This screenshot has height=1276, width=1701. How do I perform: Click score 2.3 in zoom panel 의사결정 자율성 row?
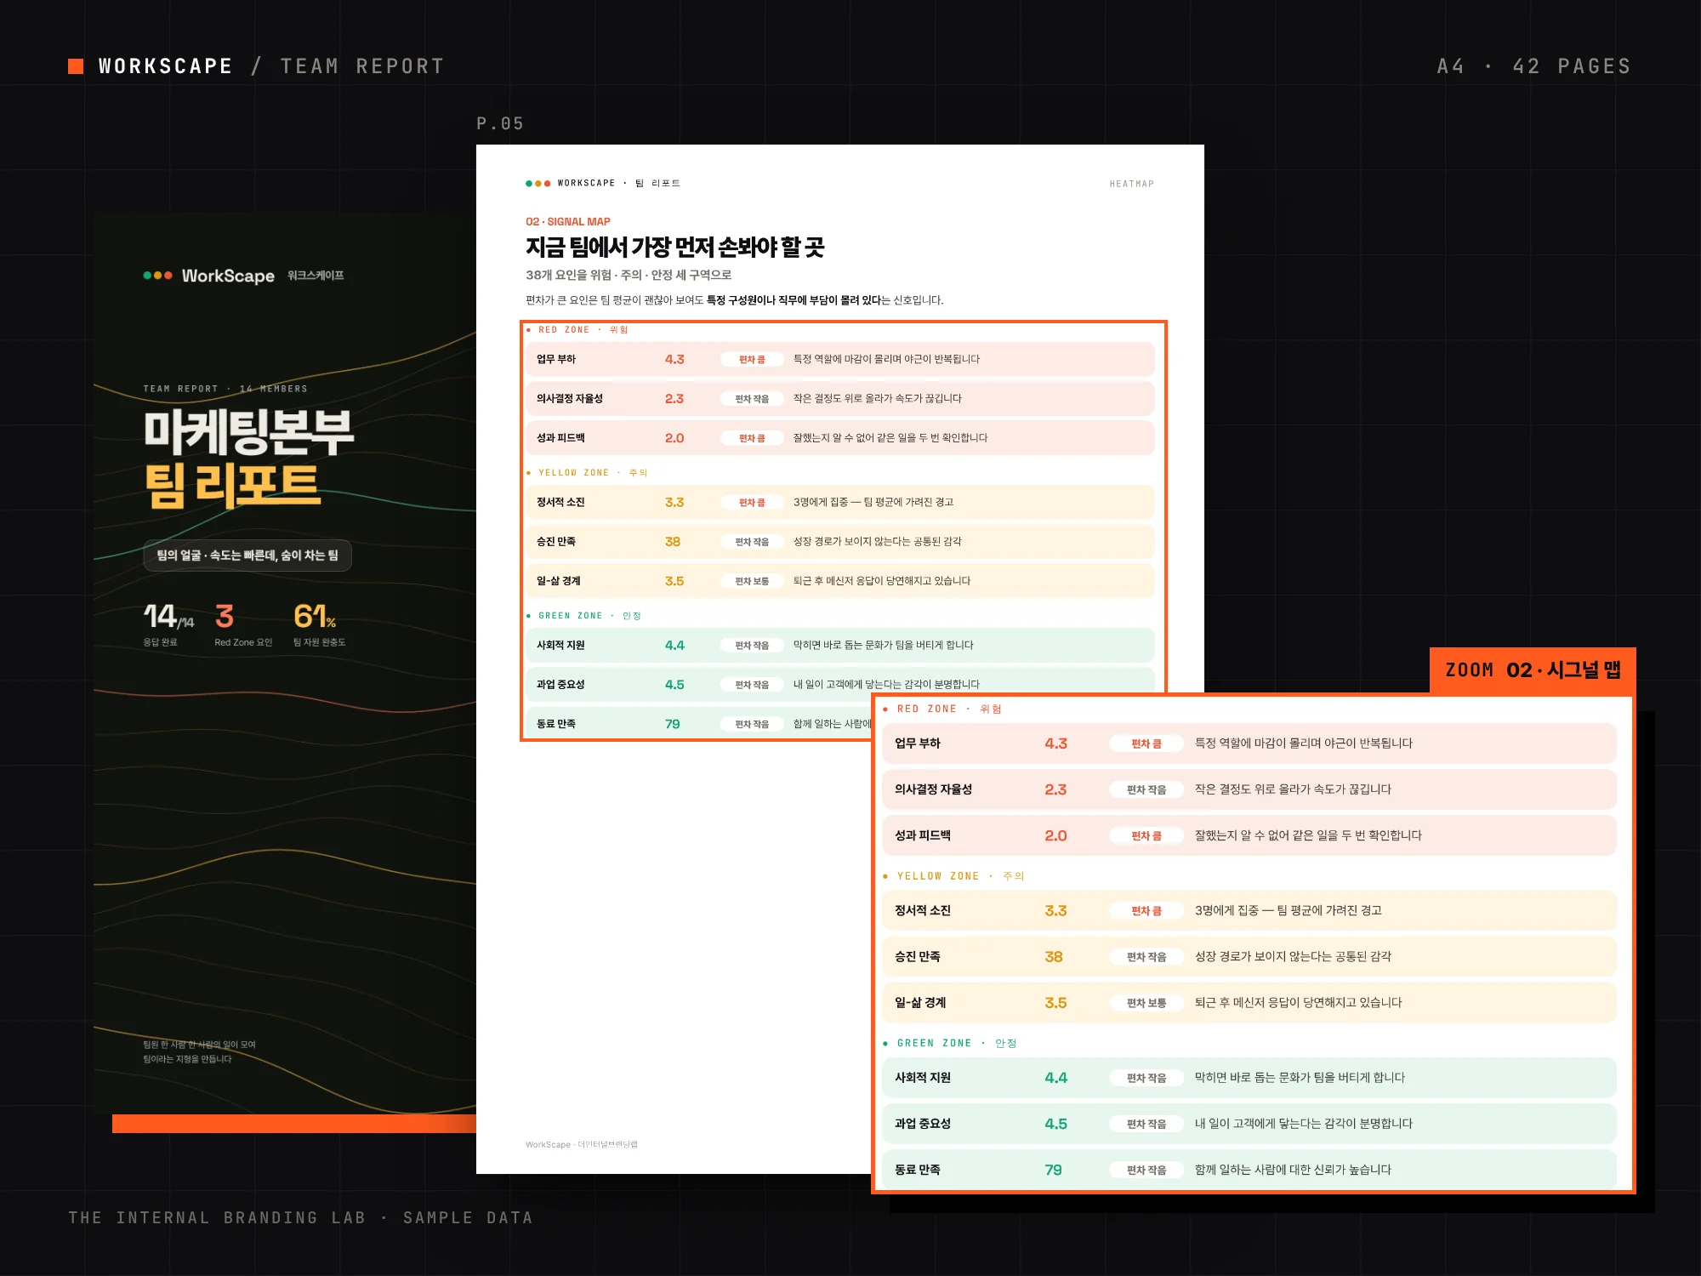click(x=1055, y=789)
